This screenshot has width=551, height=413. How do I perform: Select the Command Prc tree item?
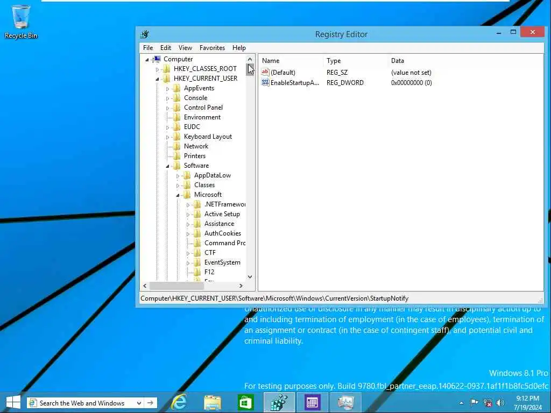coord(225,243)
